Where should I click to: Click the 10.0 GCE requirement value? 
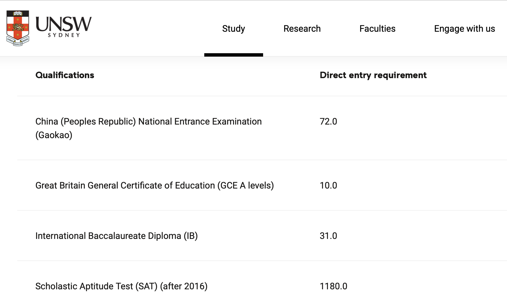click(x=328, y=185)
